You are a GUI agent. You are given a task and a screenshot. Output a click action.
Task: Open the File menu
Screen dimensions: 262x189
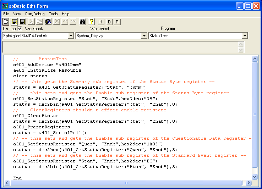tap(6, 14)
